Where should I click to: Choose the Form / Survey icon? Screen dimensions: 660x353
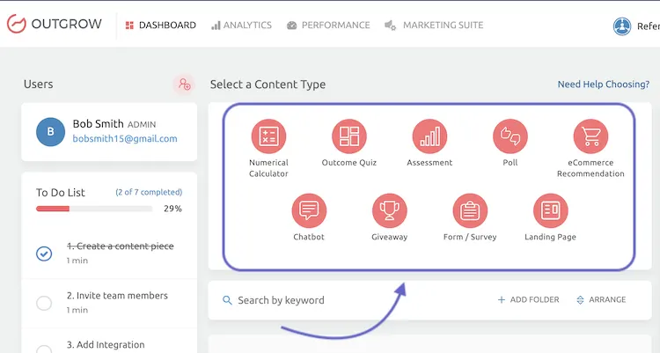pos(470,210)
